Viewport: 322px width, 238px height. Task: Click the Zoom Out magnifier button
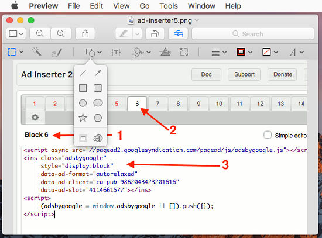pos(40,34)
